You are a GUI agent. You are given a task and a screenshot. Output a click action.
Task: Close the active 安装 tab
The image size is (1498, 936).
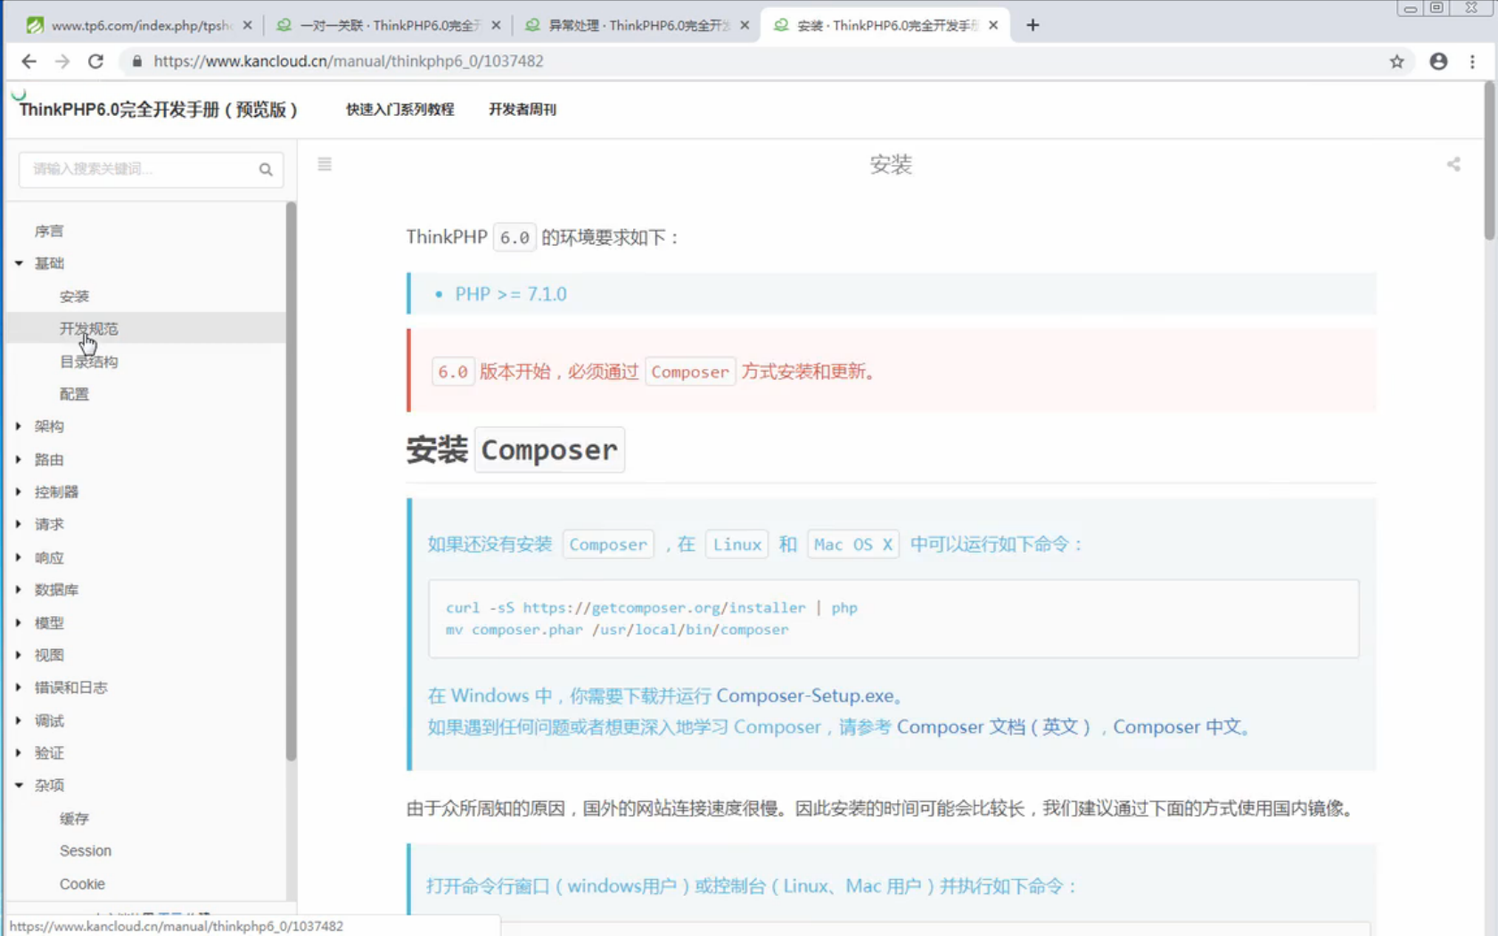coord(993,25)
